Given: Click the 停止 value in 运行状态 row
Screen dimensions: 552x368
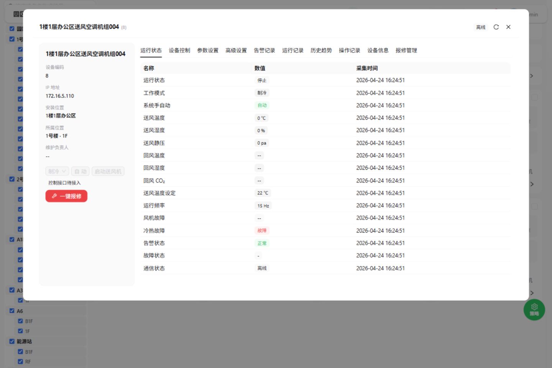Looking at the screenshot, I should click(262, 80).
